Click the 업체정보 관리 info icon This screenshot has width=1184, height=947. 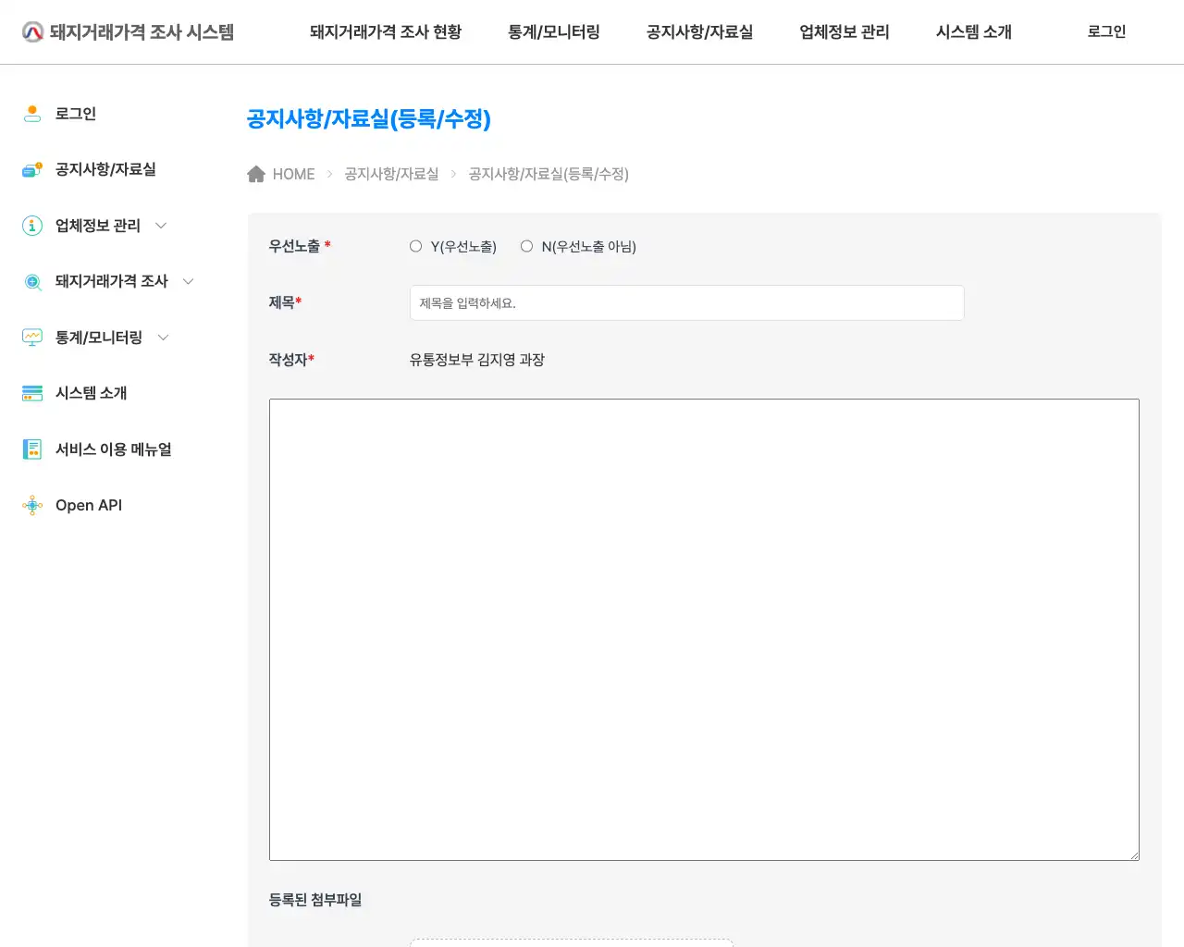point(32,225)
